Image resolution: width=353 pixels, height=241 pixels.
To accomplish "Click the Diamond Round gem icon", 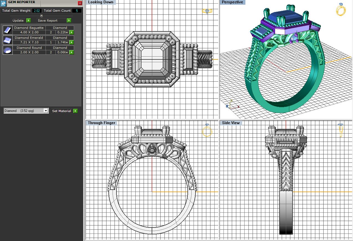I will [x=8, y=50].
